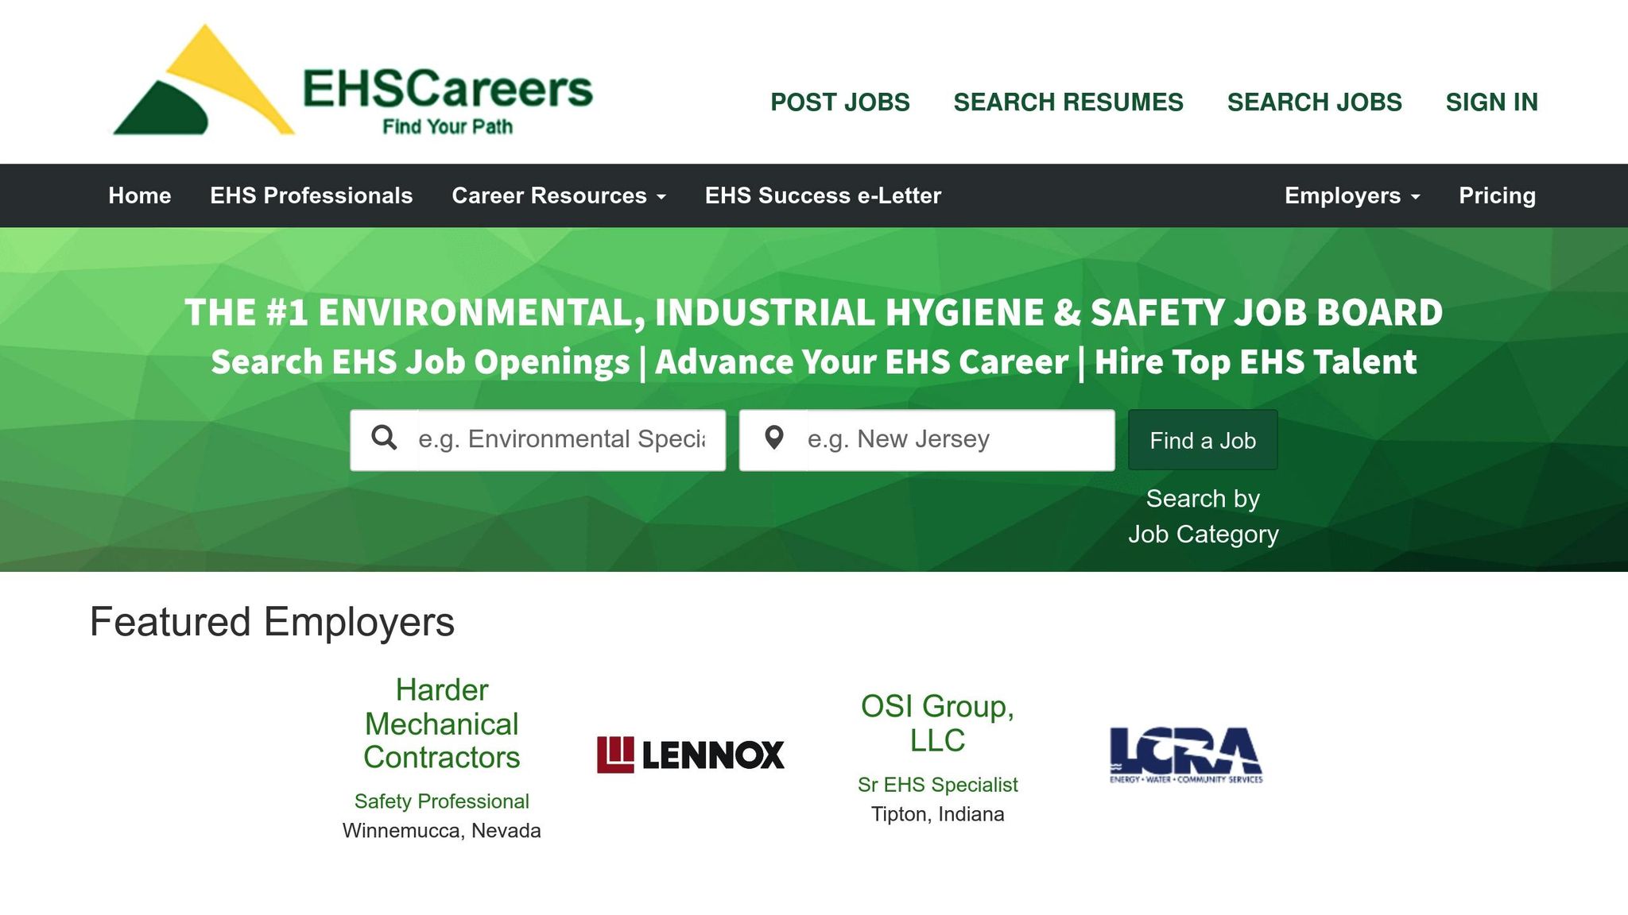This screenshot has height=915, width=1628.
Task: Open the EHS Success e-Letter page
Action: tap(823, 196)
